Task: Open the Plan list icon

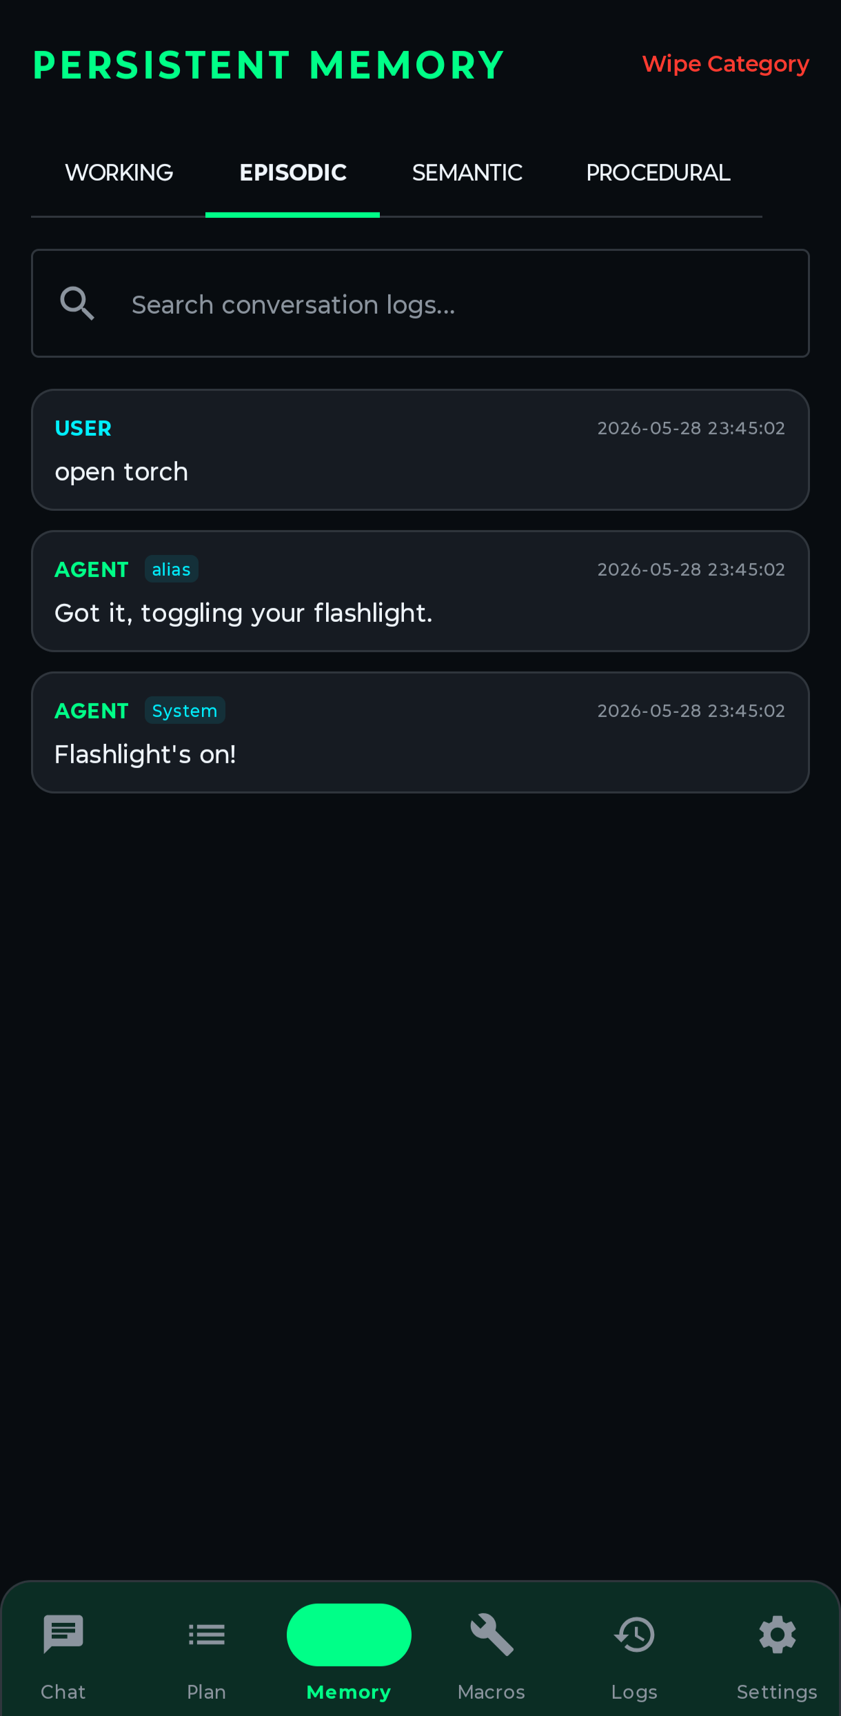Action: point(206,1634)
